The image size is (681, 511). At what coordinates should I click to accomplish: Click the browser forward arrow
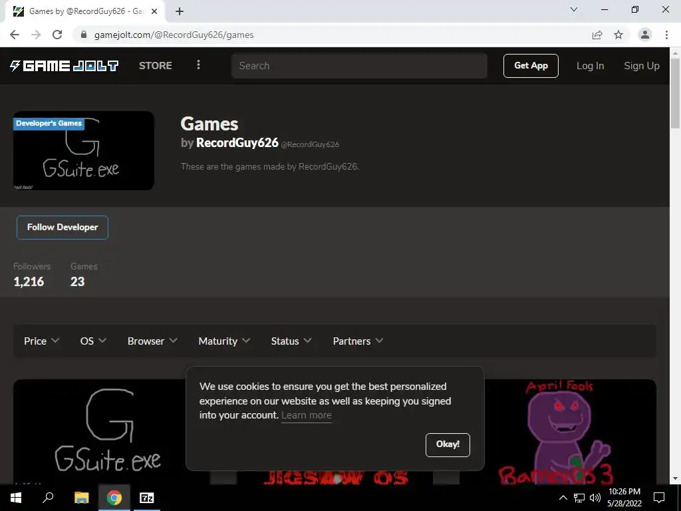[x=36, y=35]
